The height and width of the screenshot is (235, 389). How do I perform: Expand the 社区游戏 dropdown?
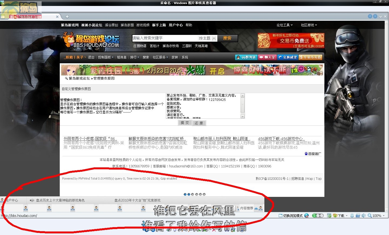pyautogui.click(x=309, y=25)
